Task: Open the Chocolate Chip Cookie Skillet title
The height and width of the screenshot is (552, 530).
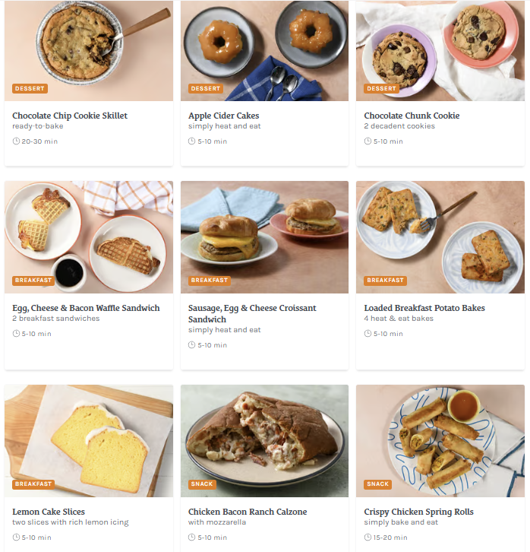Action: tap(70, 116)
